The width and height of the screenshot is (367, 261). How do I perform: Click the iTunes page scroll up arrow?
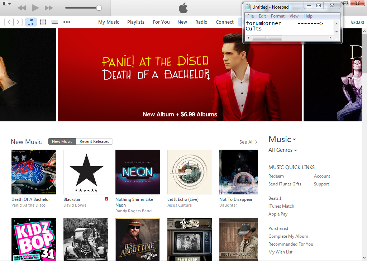(364, 31)
